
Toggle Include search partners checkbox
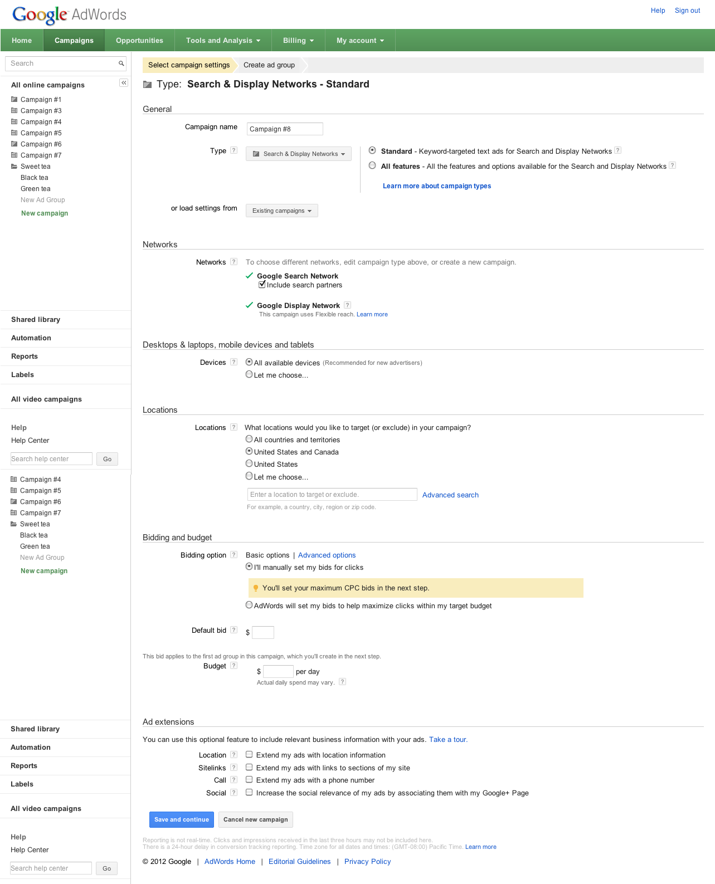(x=262, y=285)
